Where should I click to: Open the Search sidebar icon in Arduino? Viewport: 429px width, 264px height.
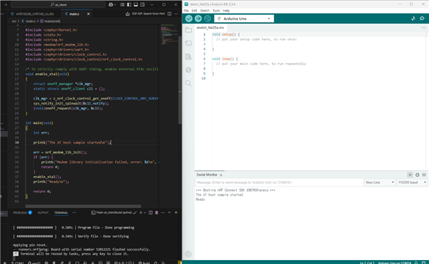pos(188,83)
